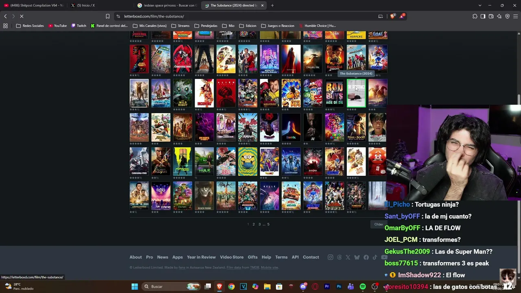Screen dimensions: 521x293
Task: Switch to the Inicio / X tab
Action: pyautogui.click(x=100, y=5)
